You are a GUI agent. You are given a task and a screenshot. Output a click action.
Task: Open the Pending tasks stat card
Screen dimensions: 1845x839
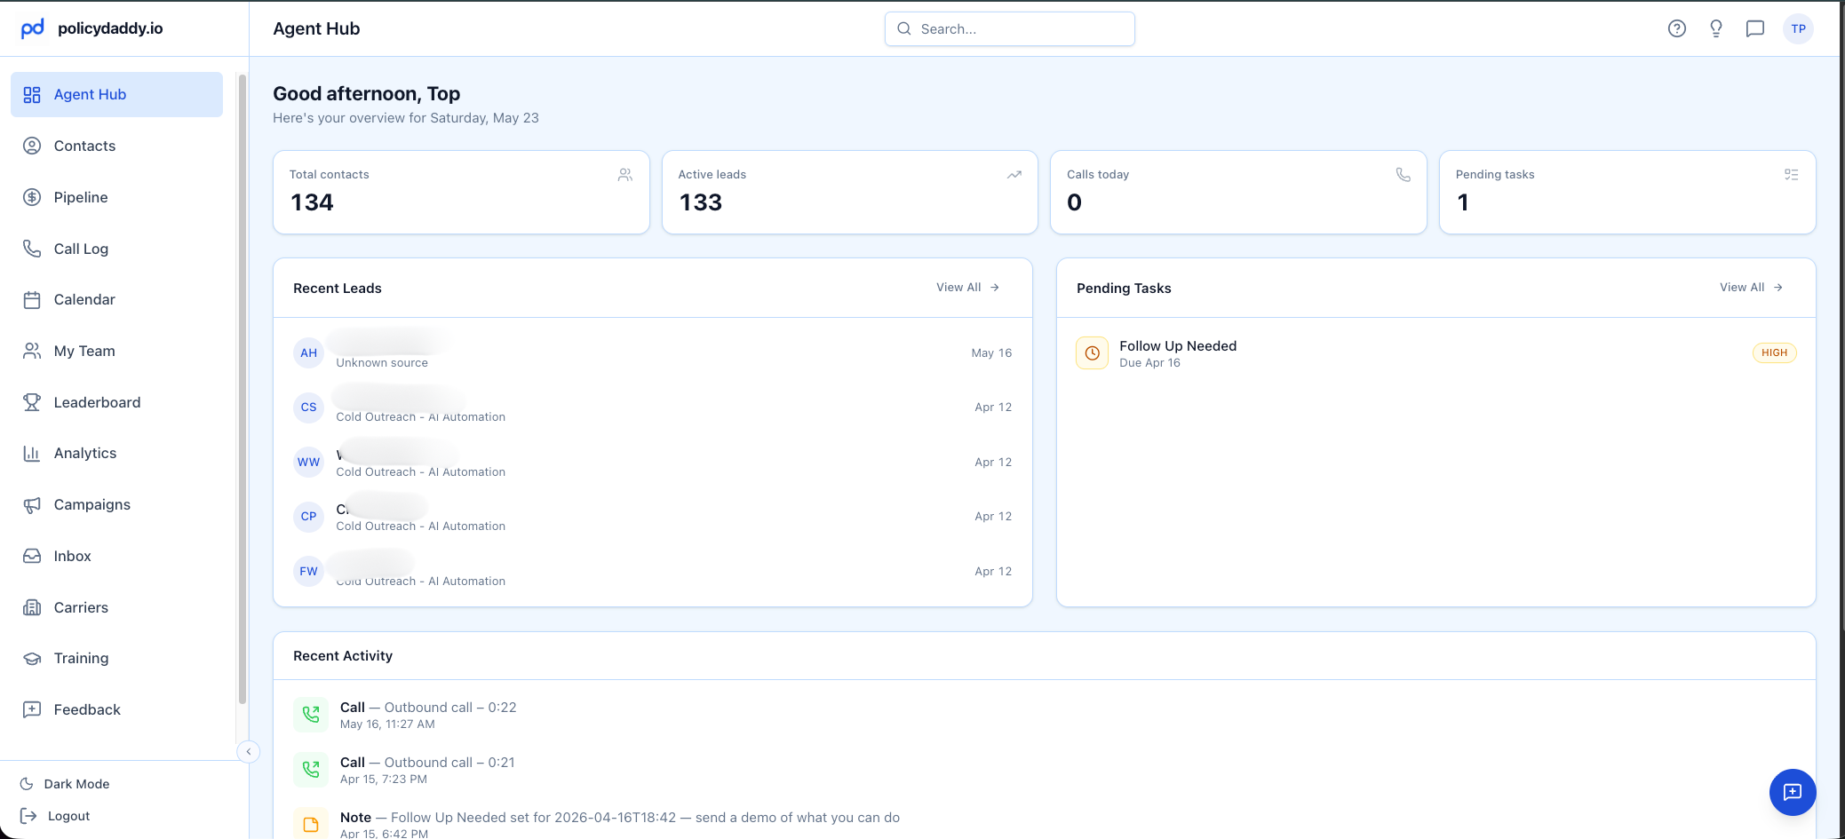coord(1627,192)
